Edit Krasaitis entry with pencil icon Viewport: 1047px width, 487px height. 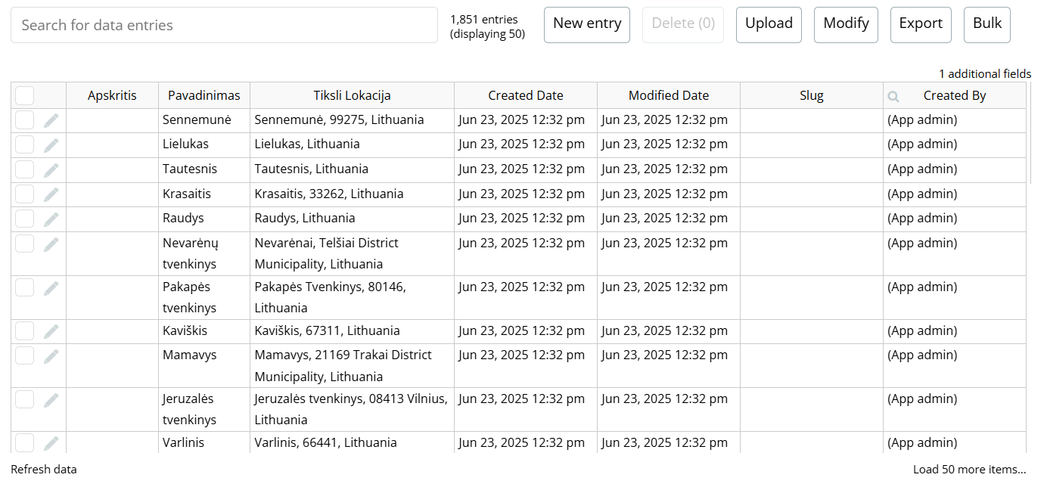pos(51,195)
